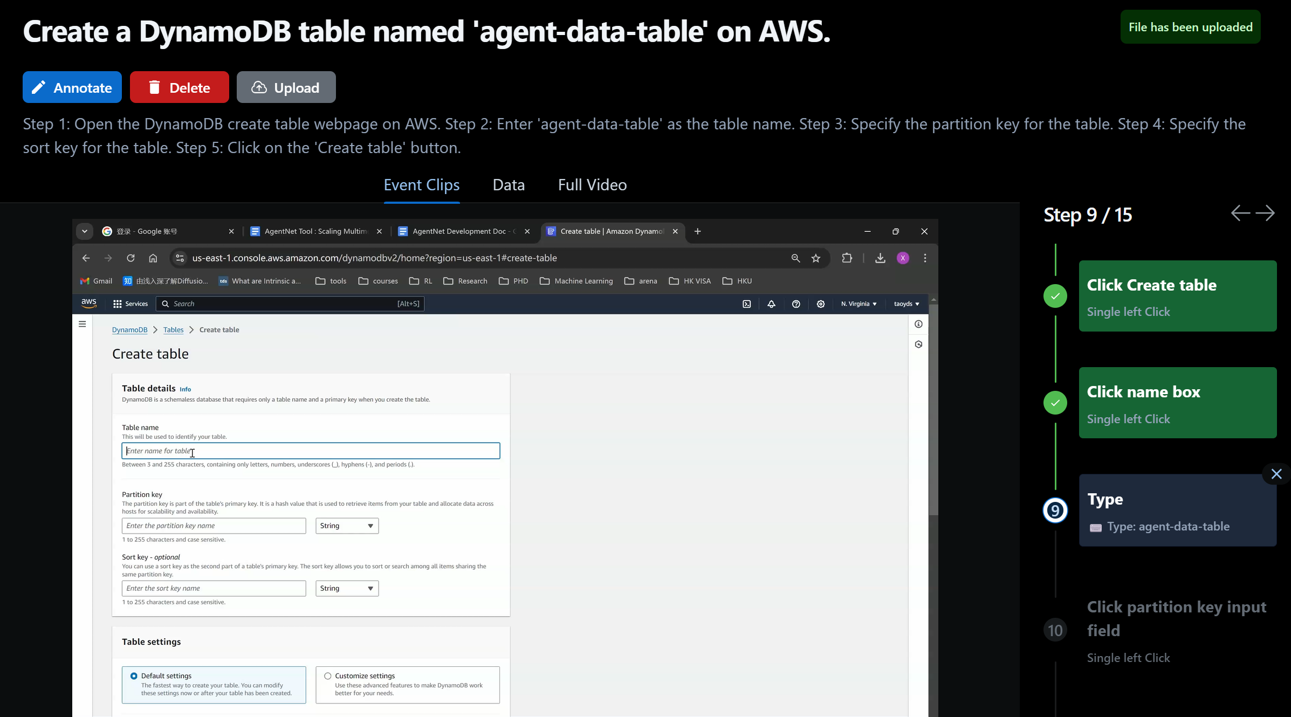Click the Info link beside Table details
Image resolution: width=1291 pixels, height=717 pixels.
[x=185, y=389]
